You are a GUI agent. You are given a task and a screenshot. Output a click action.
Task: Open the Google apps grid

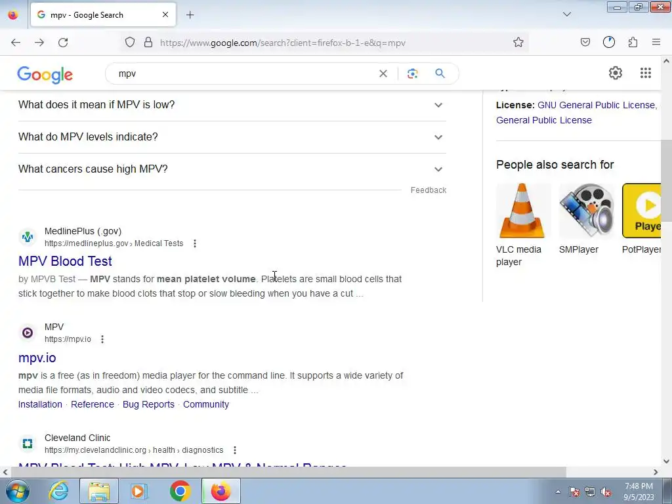click(x=646, y=73)
